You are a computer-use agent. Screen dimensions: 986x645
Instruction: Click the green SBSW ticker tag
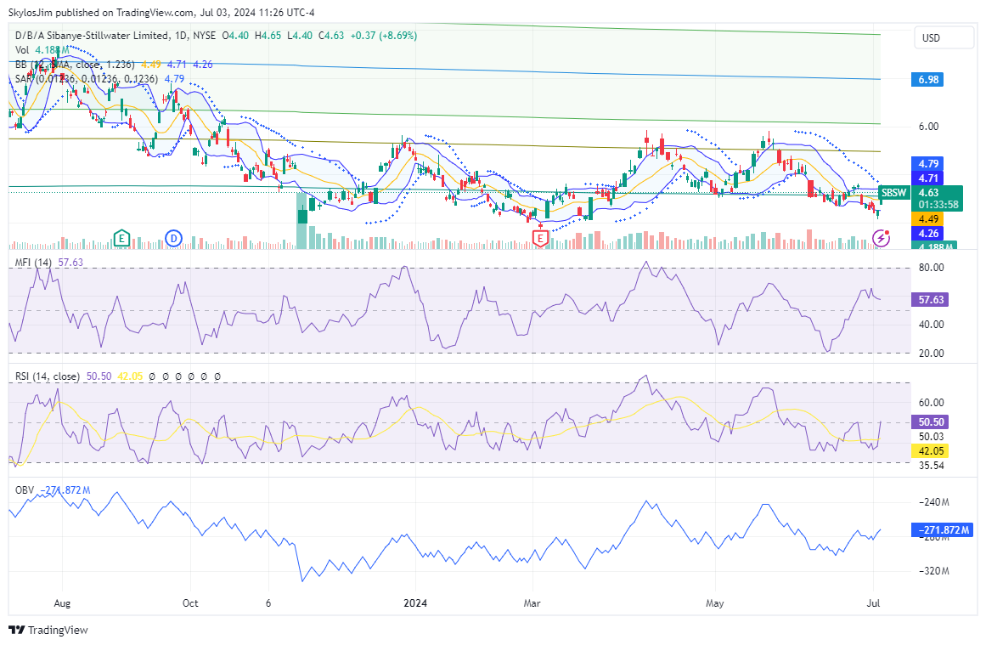tap(894, 193)
